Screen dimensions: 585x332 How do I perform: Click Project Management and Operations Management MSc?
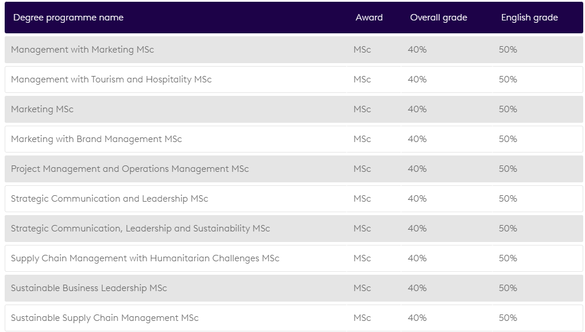(129, 169)
